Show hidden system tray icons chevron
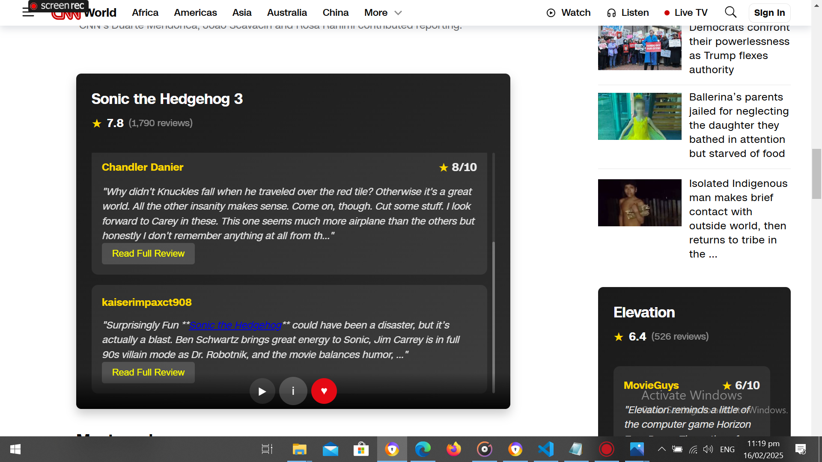This screenshot has width=822, height=462. [x=661, y=449]
